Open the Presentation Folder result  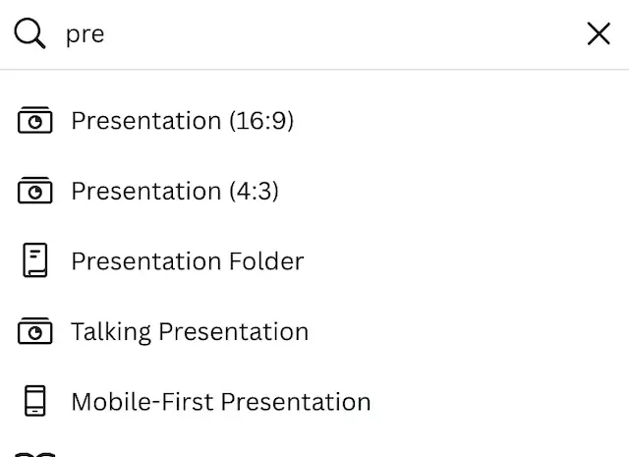point(314,260)
